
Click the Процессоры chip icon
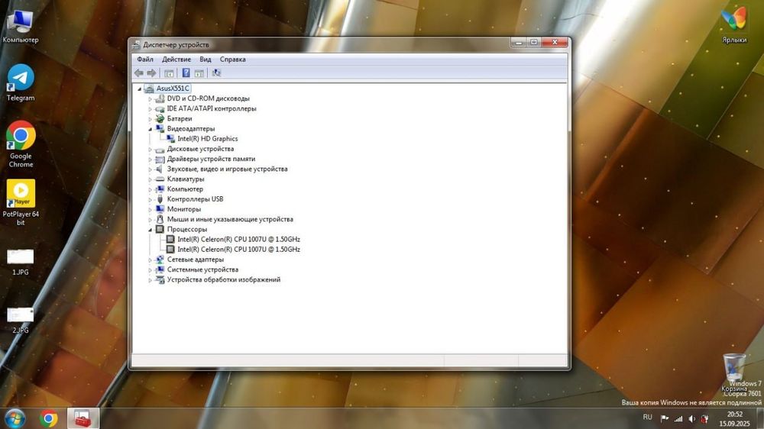pyautogui.click(x=160, y=229)
